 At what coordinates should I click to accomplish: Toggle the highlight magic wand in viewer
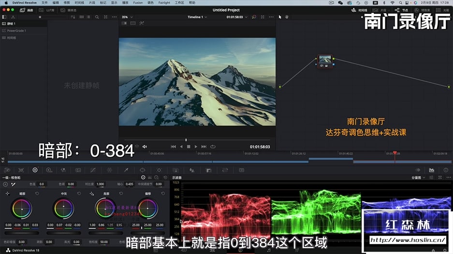(142, 23)
